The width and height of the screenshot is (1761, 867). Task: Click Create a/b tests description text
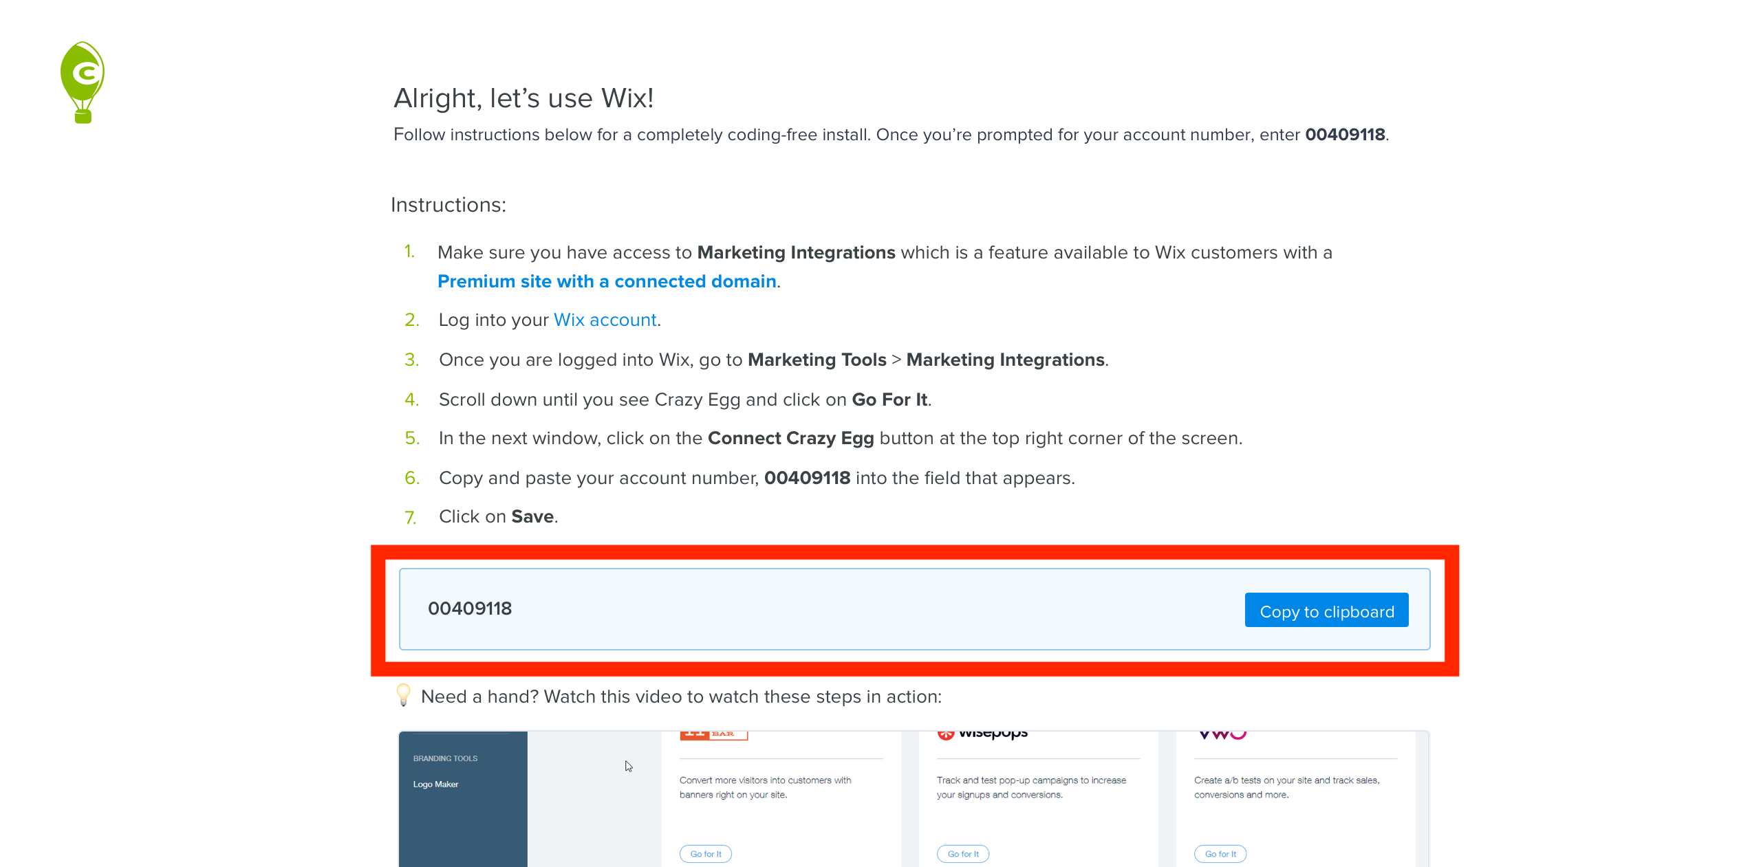click(x=1286, y=787)
